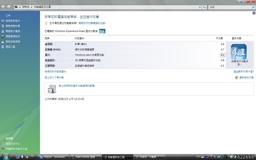This screenshot has height=160, width=256.
Task: Click the small 4.1 base score badge
Action: [x=102, y=31]
